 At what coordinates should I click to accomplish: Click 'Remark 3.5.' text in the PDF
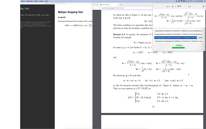pos(119,34)
